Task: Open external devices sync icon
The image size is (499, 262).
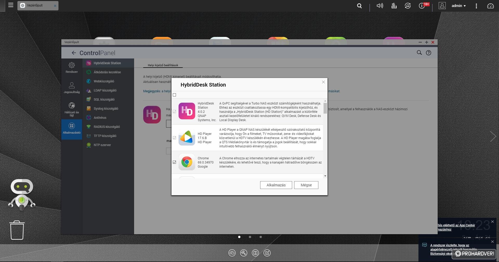Action: click(x=408, y=6)
